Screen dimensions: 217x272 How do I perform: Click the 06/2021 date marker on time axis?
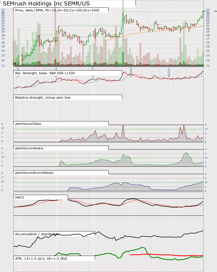tap(169, 72)
